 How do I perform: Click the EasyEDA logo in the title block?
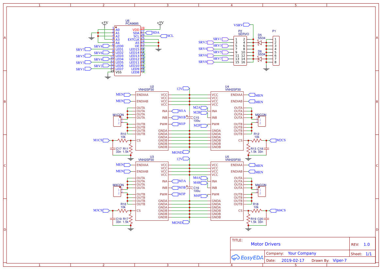[x=247, y=258]
